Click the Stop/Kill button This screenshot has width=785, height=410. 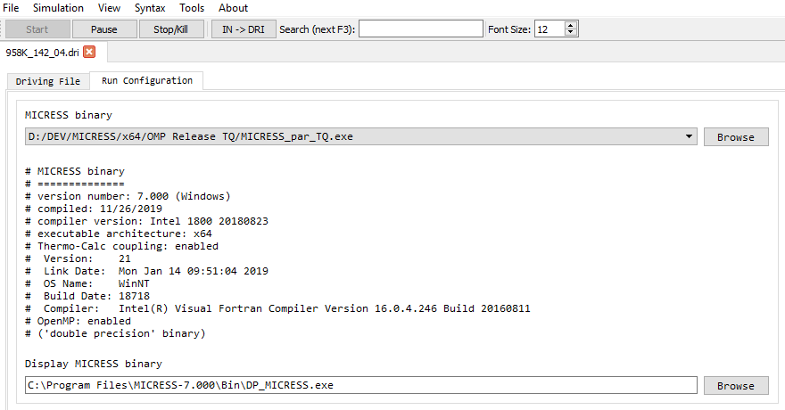click(171, 29)
